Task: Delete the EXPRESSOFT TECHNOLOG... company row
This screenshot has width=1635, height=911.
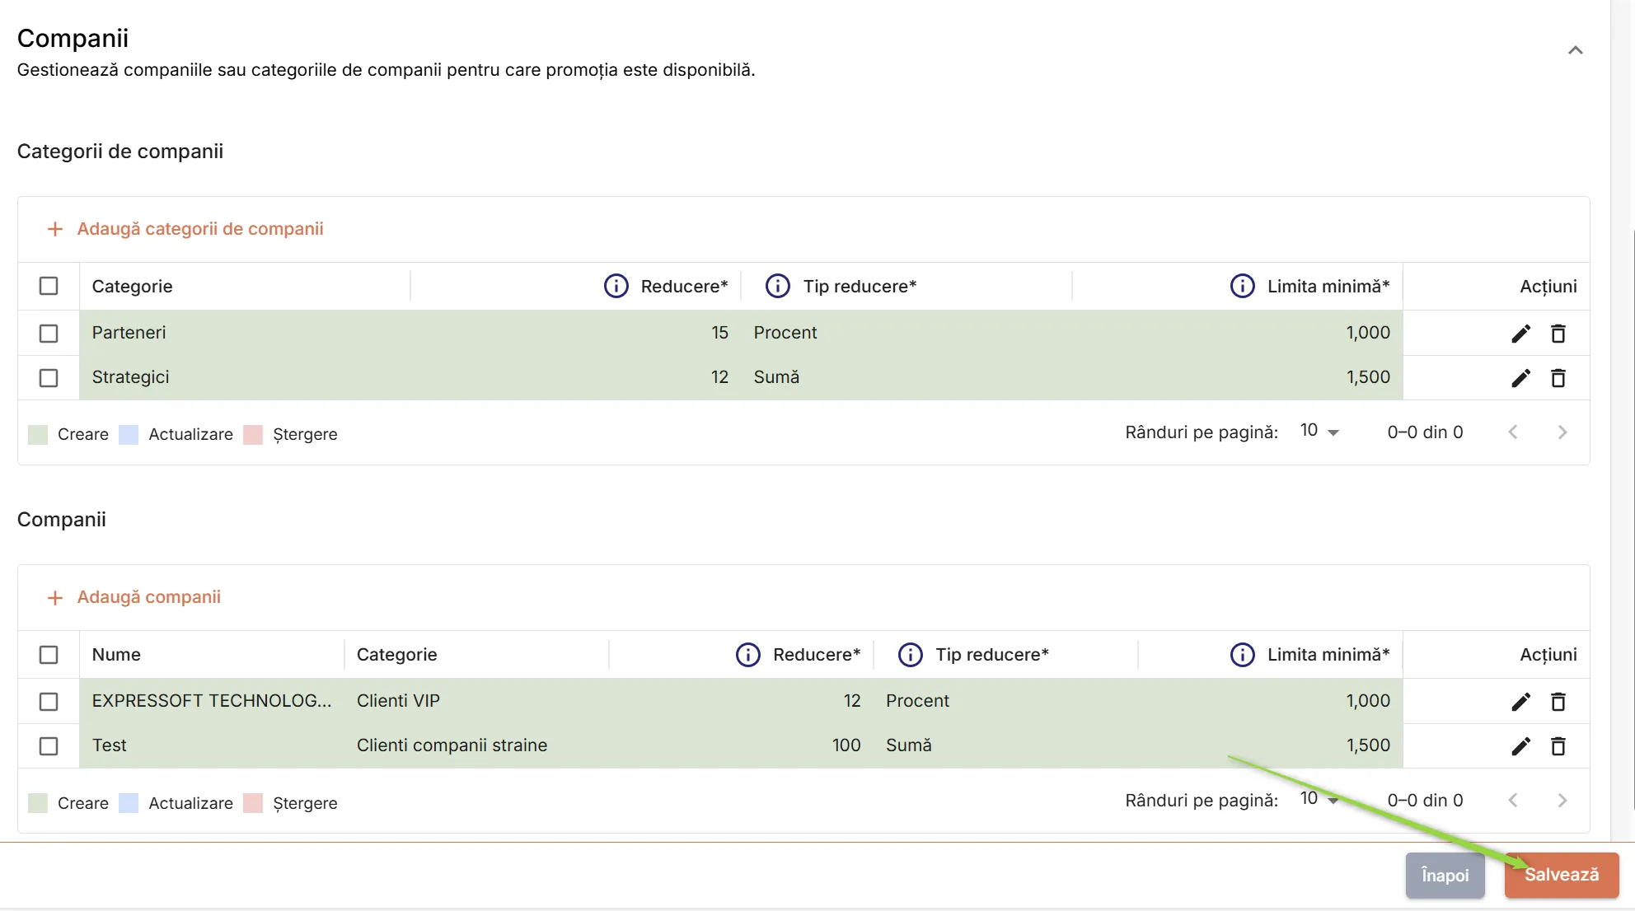Action: coord(1558,702)
